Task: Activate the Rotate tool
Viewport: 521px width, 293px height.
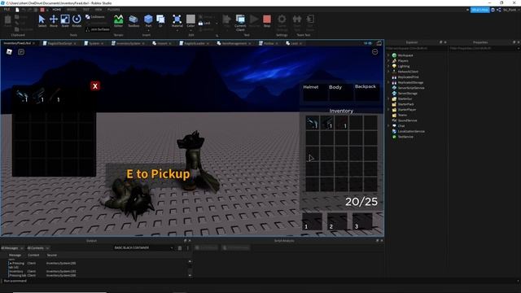Action: [x=77, y=21]
